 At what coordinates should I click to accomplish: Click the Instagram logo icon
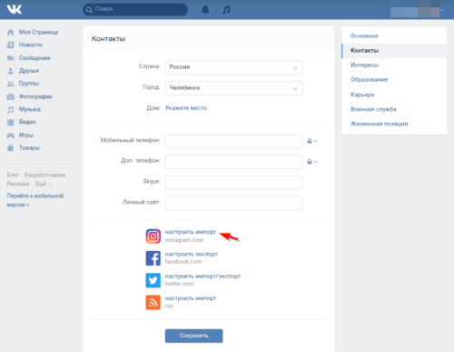click(153, 236)
